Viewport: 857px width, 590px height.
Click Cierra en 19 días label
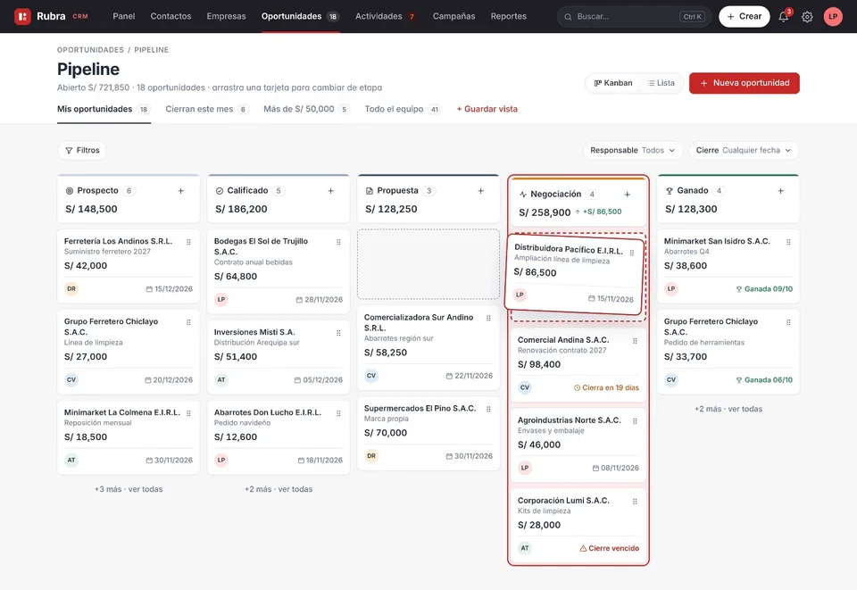(606, 387)
